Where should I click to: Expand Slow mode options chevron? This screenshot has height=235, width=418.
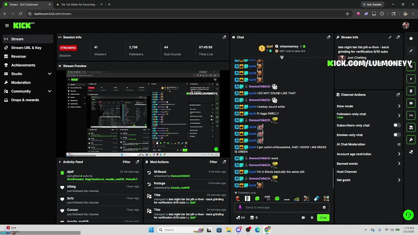tap(399, 106)
